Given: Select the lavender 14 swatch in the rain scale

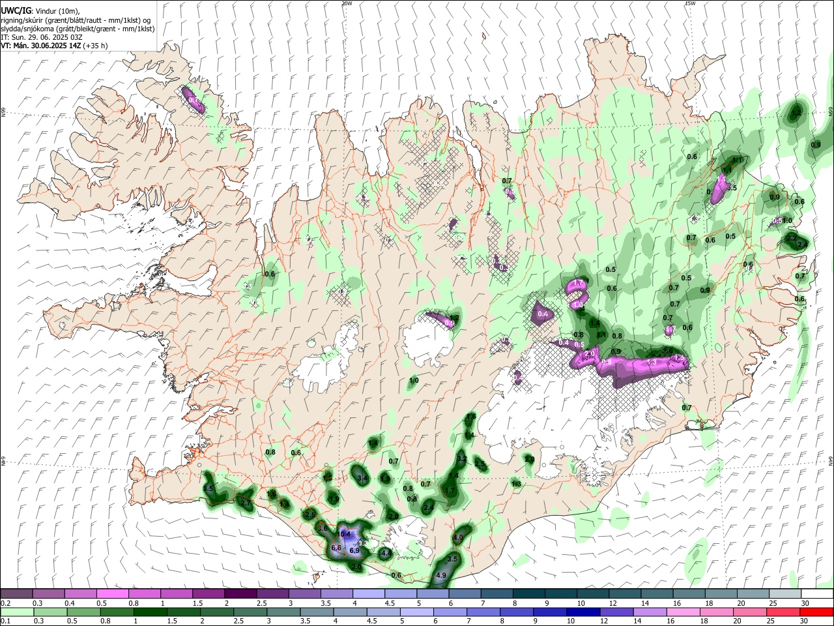Looking at the screenshot, I should (x=650, y=612).
